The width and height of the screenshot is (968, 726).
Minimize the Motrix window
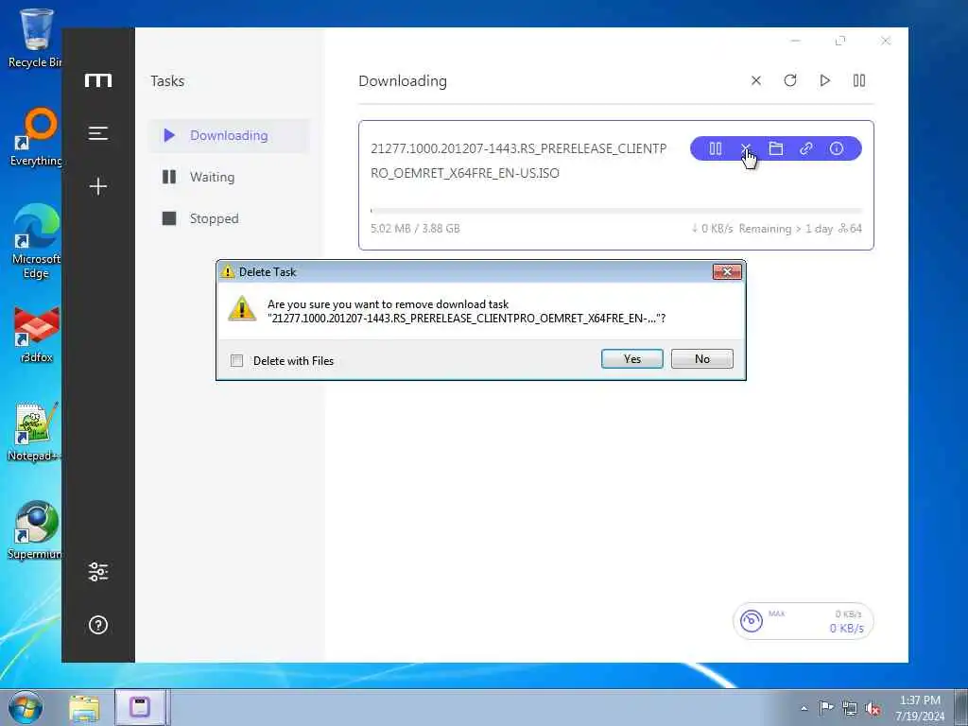click(x=795, y=41)
